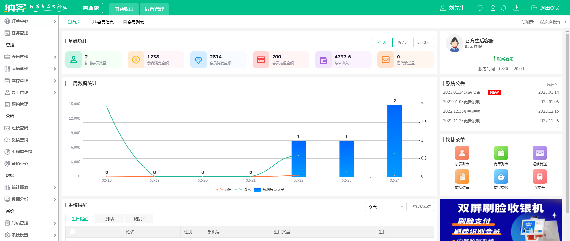Click the vertical page scrollbar
This screenshot has height=241, width=570.
coord(567,119)
